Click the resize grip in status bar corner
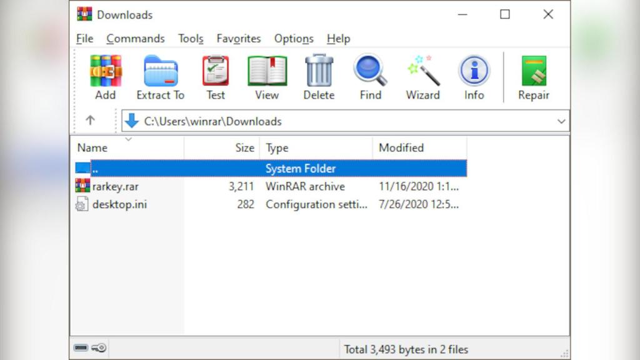Image resolution: width=640 pixels, height=360 pixels. tap(564, 354)
